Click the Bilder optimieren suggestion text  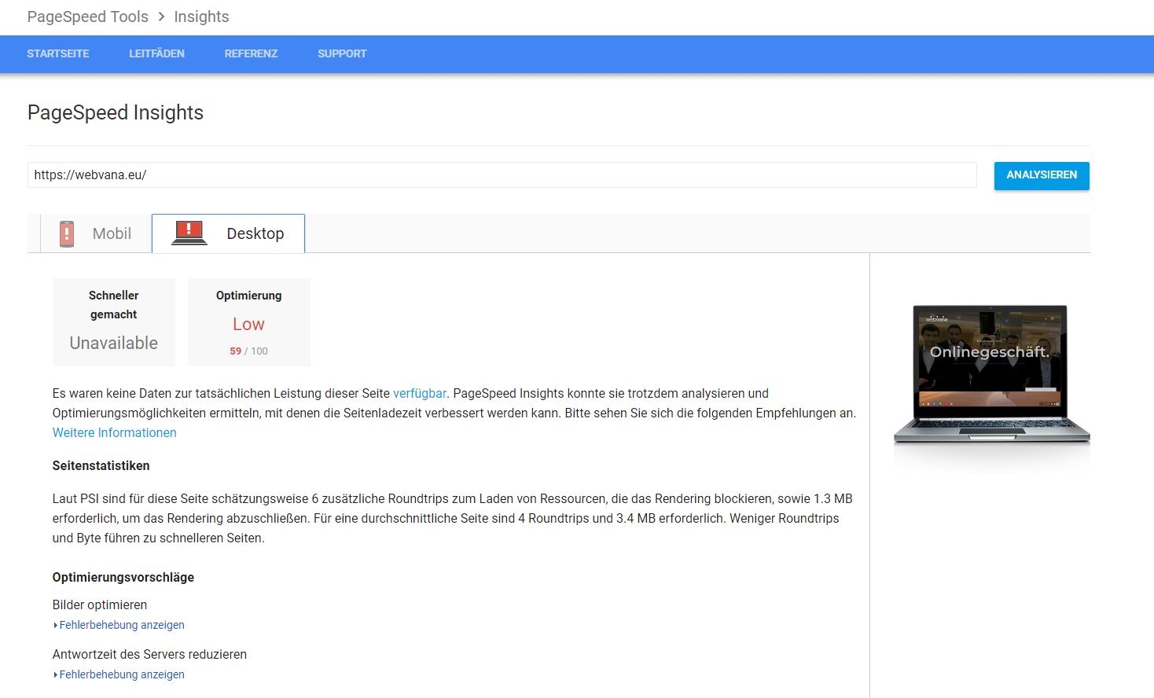(x=100, y=604)
